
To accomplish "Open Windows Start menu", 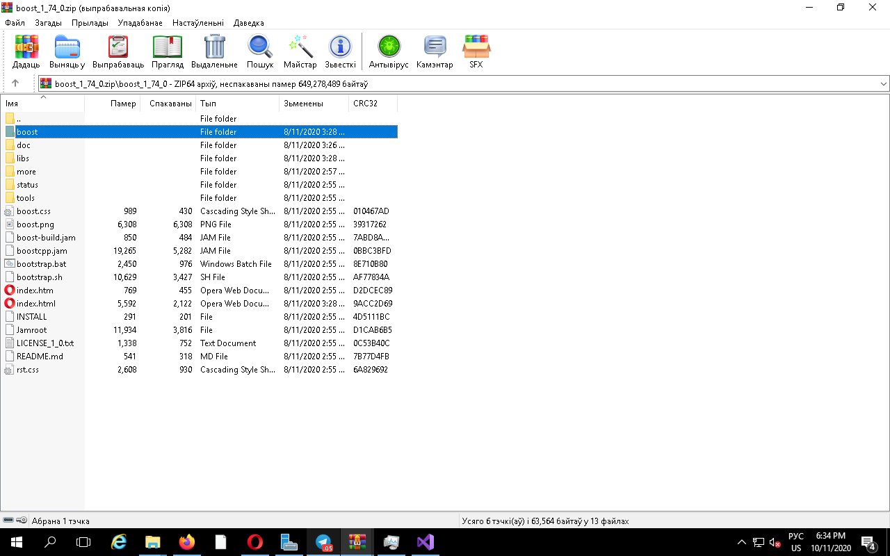I will tap(17, 542).
